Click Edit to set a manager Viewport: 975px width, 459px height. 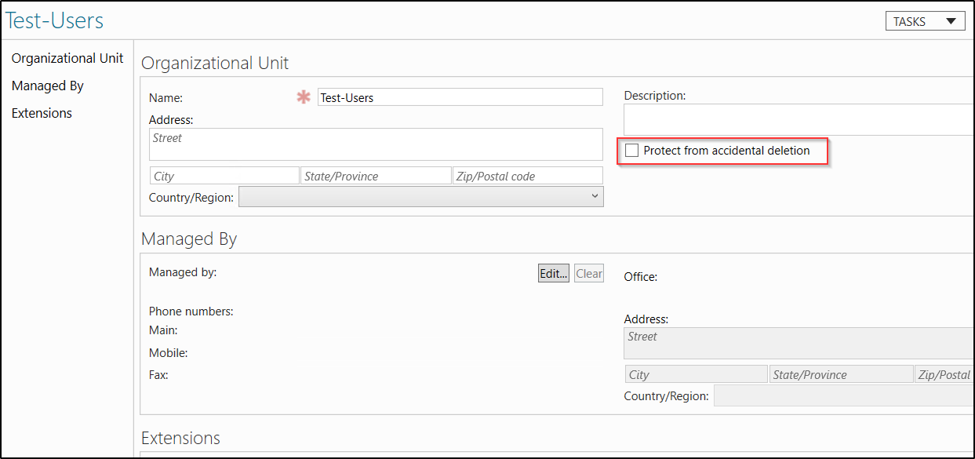tap(553, 273)
